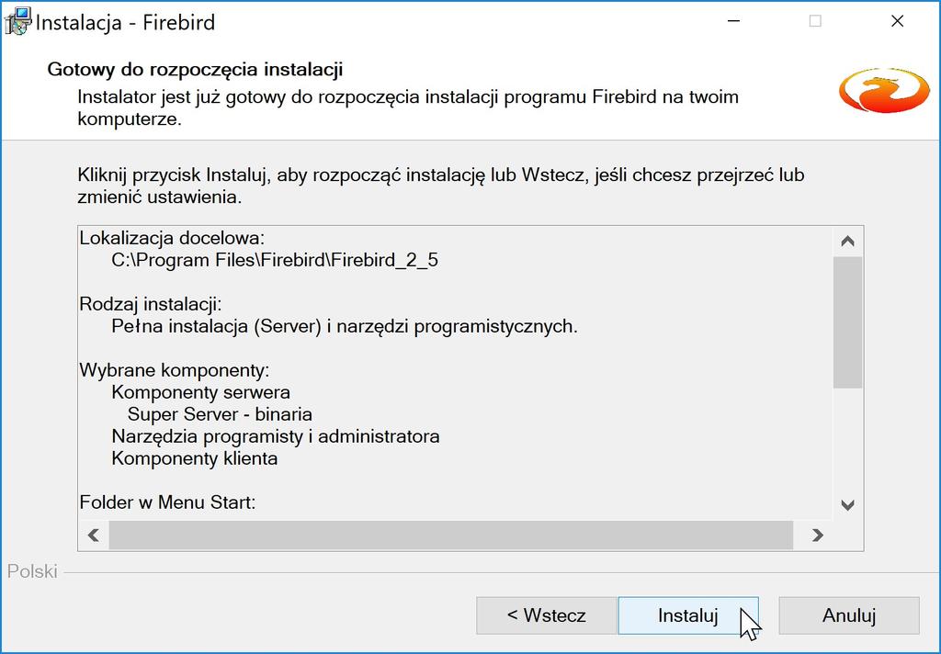The height and width of the screenshot is (654, 941).
Task: Click the summary box up arrow
Action: tap(847, 242)
